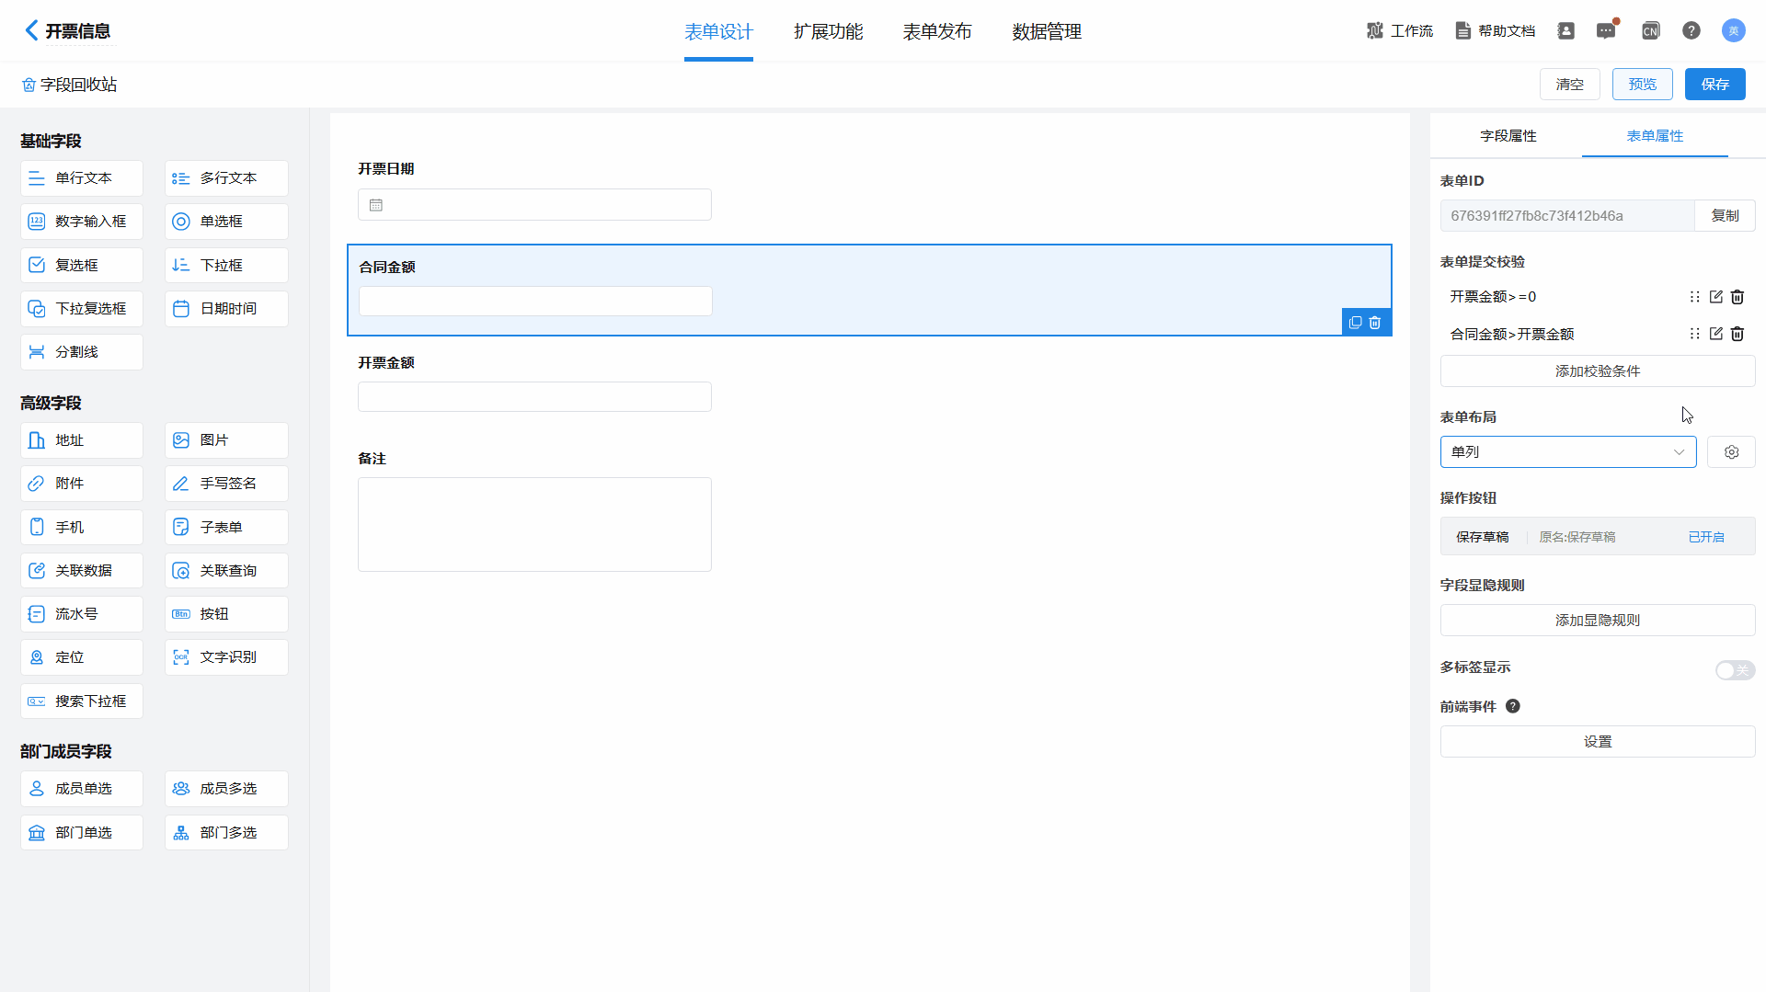Screen dimensions: 1766x992
Task: Delete the selected 合同金额 field
Action: [1375, 323]
